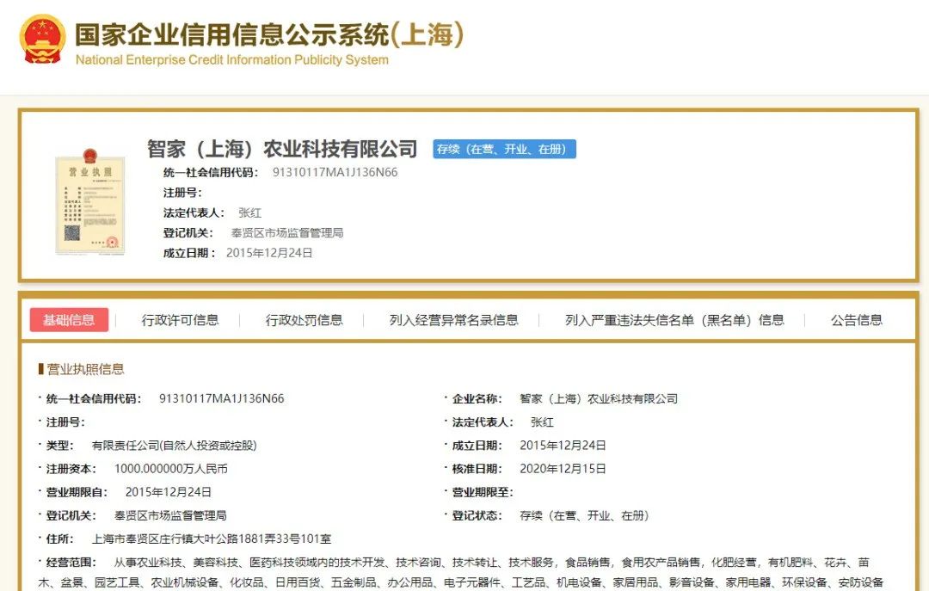Click the national emblem logo
The height and width of the screenshot is (591, 929).
tap(42, 38)
